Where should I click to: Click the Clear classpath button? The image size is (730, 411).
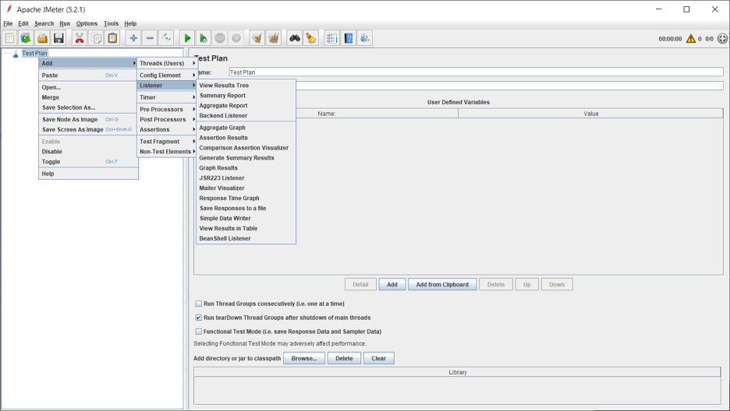[x=378, y=359]
